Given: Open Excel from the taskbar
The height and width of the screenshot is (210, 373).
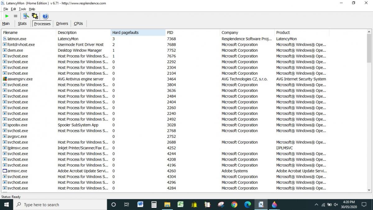Looking at the screenshot, I should [x=181, y=204].
